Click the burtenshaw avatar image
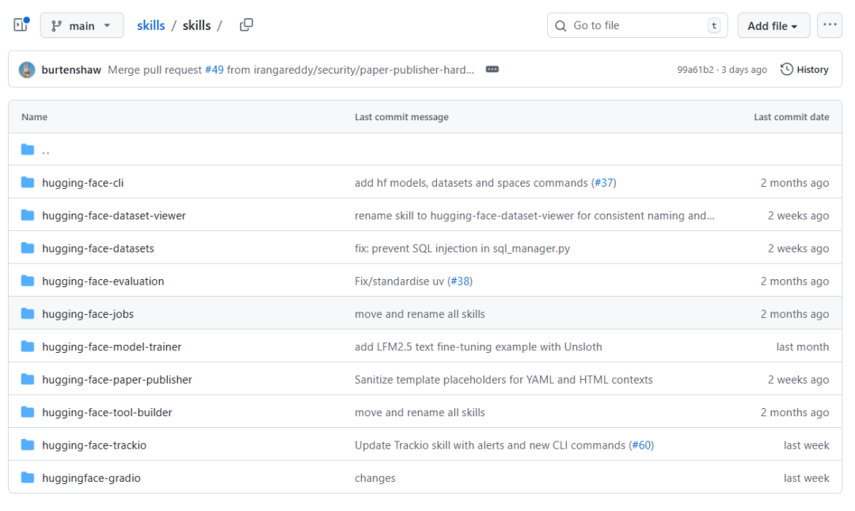855x511 pixels. (27, 70)
